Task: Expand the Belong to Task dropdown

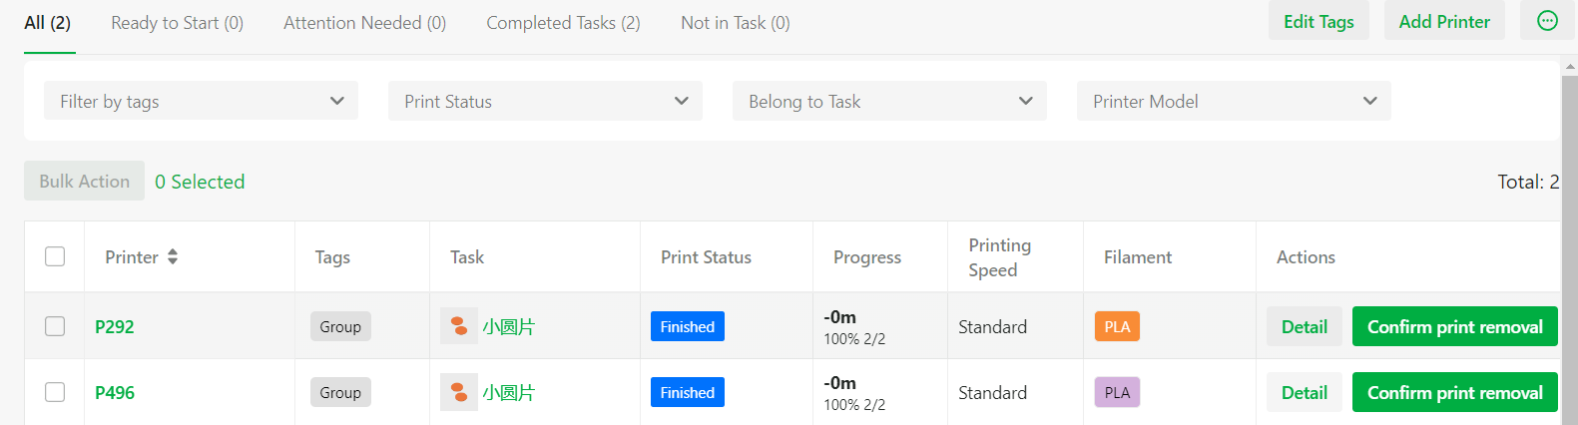Action: click(889, 101)
